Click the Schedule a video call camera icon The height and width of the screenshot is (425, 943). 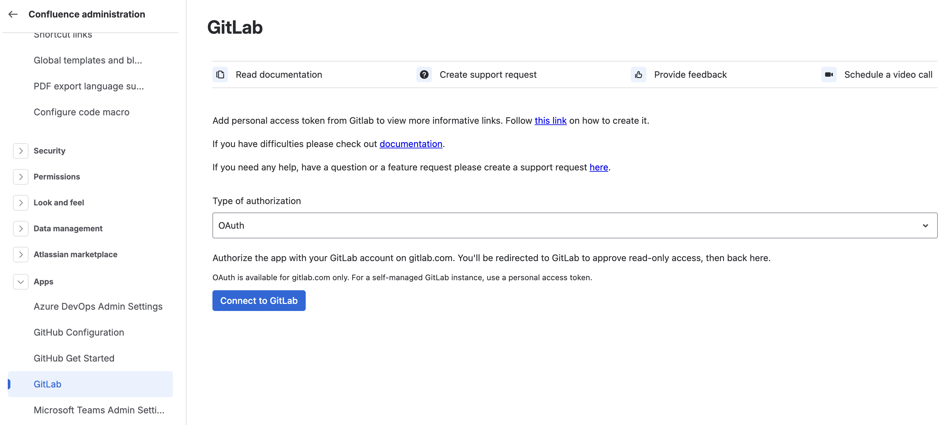click(x=829, y=75)
